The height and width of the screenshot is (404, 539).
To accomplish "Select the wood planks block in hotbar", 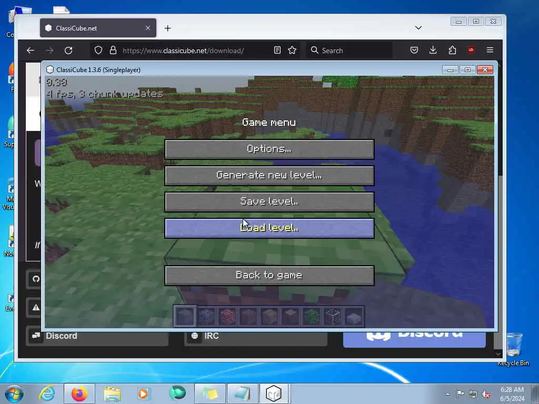I will click(x=269, y=316).
